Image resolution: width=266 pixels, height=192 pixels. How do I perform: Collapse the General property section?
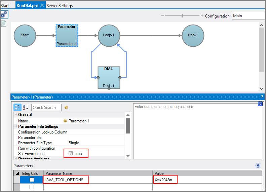pyautogui.click(x=15, y=115)
